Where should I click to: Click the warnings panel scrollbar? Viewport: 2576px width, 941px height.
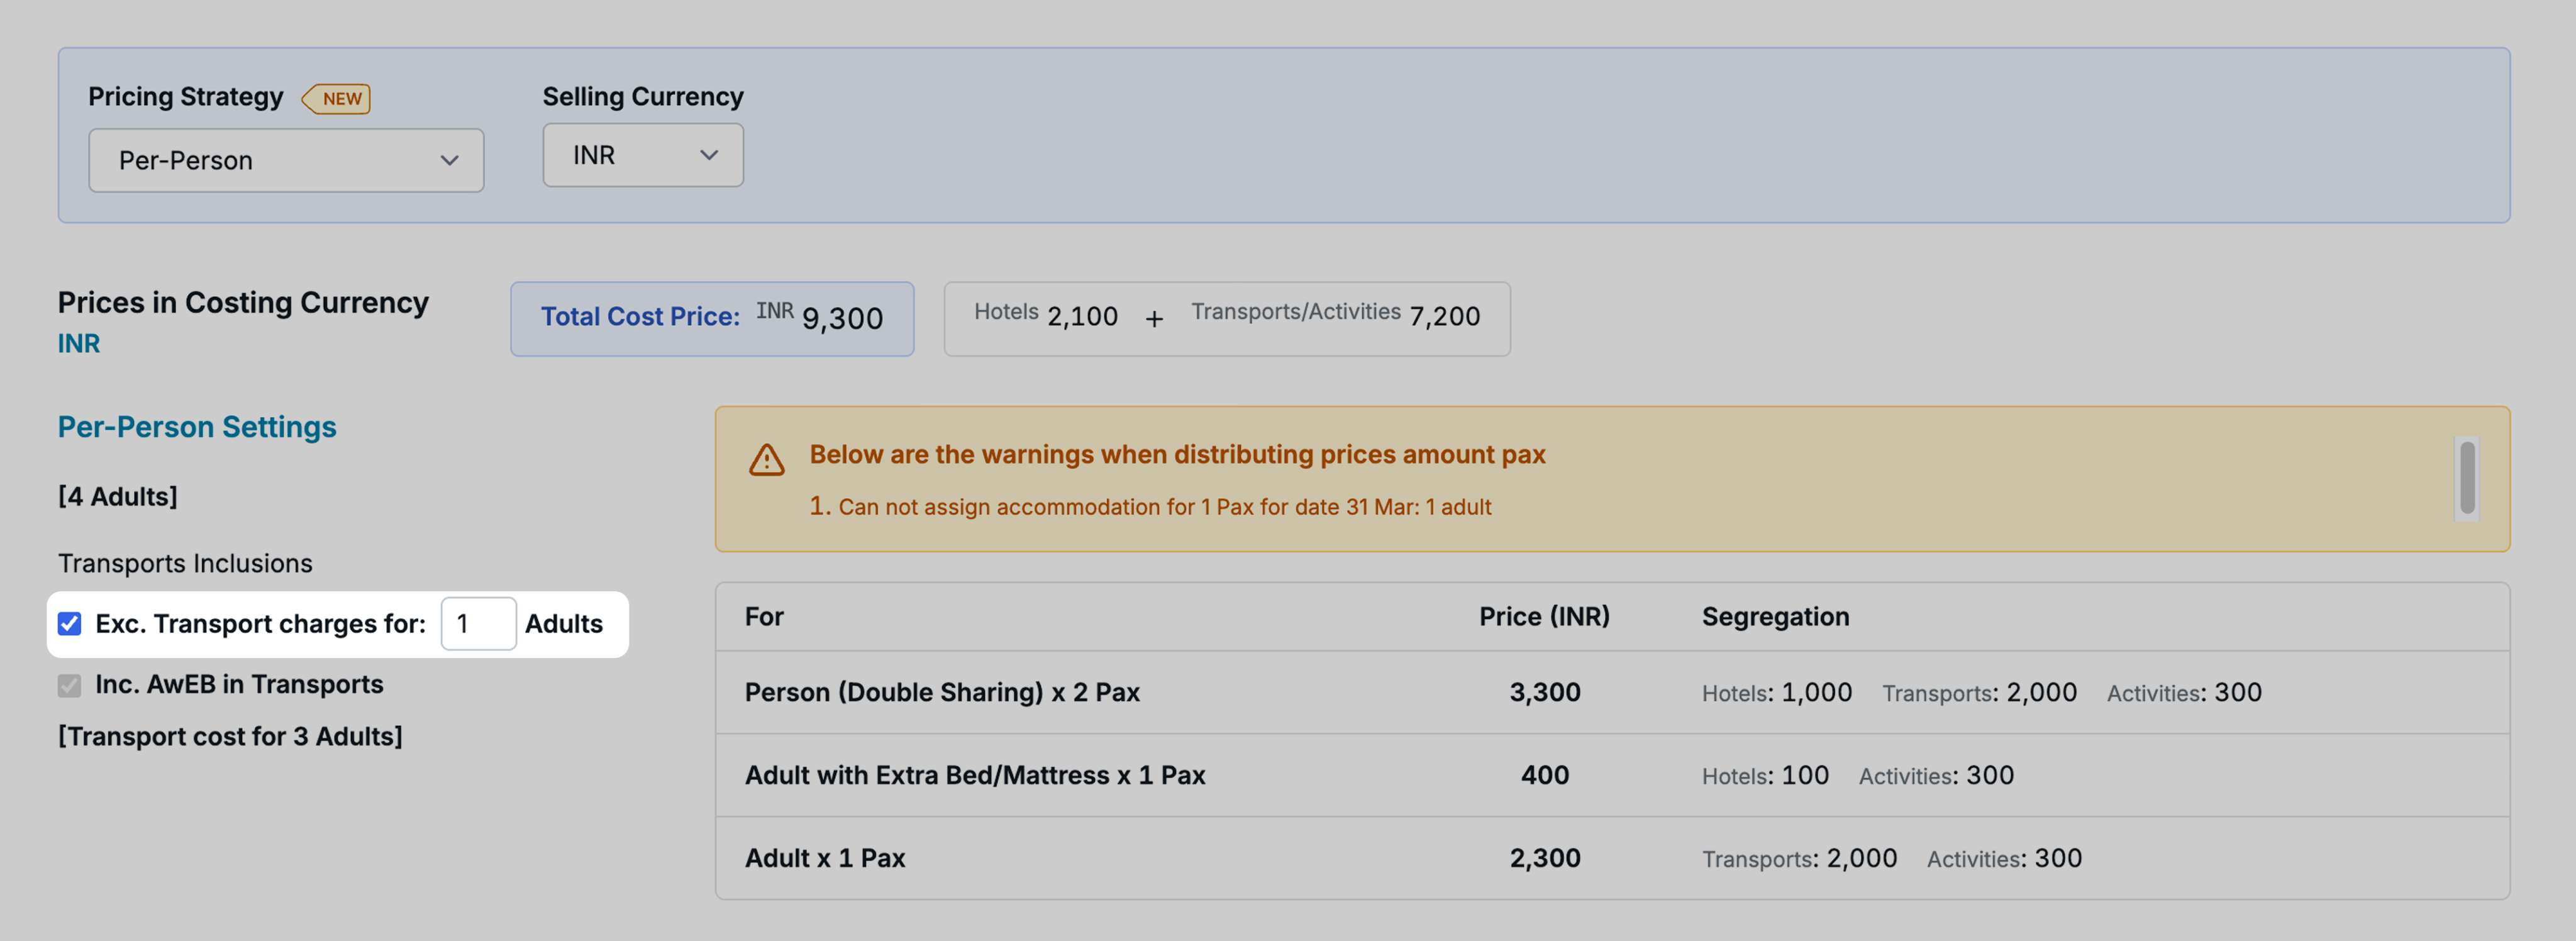click(2466, 478)
